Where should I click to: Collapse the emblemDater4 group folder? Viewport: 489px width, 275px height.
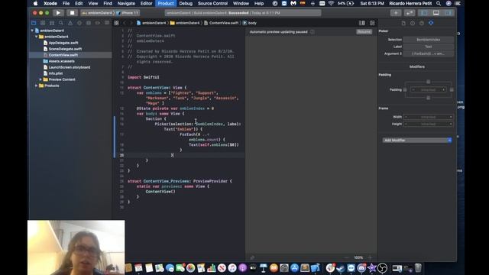click(37, 37)
